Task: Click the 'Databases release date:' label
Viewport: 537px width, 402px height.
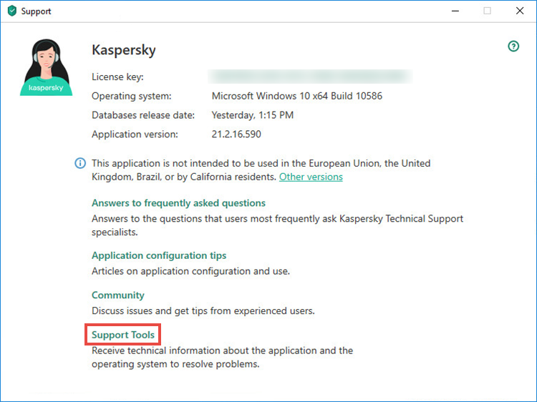Action: [143, 115]
